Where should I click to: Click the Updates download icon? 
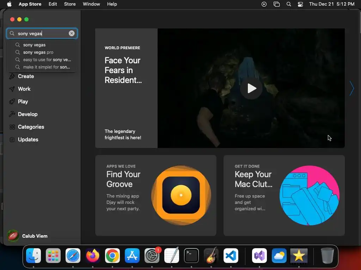(12, 139)
